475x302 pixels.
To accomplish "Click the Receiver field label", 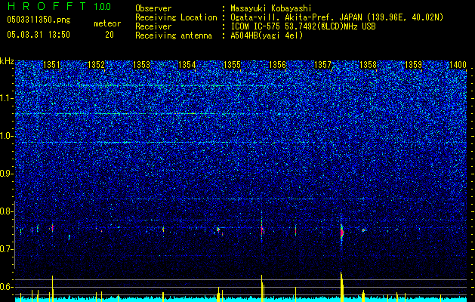I will point(153,26).
